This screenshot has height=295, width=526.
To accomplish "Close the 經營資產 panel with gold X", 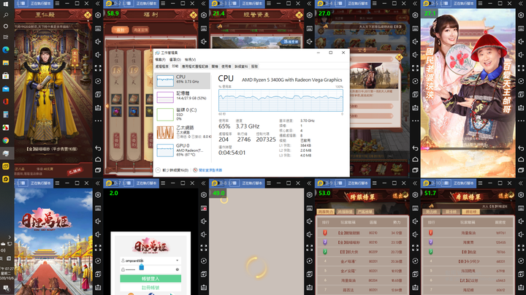I will 299,15.
